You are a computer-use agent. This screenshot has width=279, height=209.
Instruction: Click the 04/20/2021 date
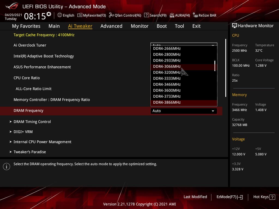pos(13,15)
